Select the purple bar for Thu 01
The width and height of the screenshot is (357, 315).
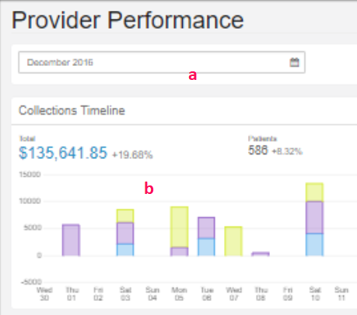(71, 240)
